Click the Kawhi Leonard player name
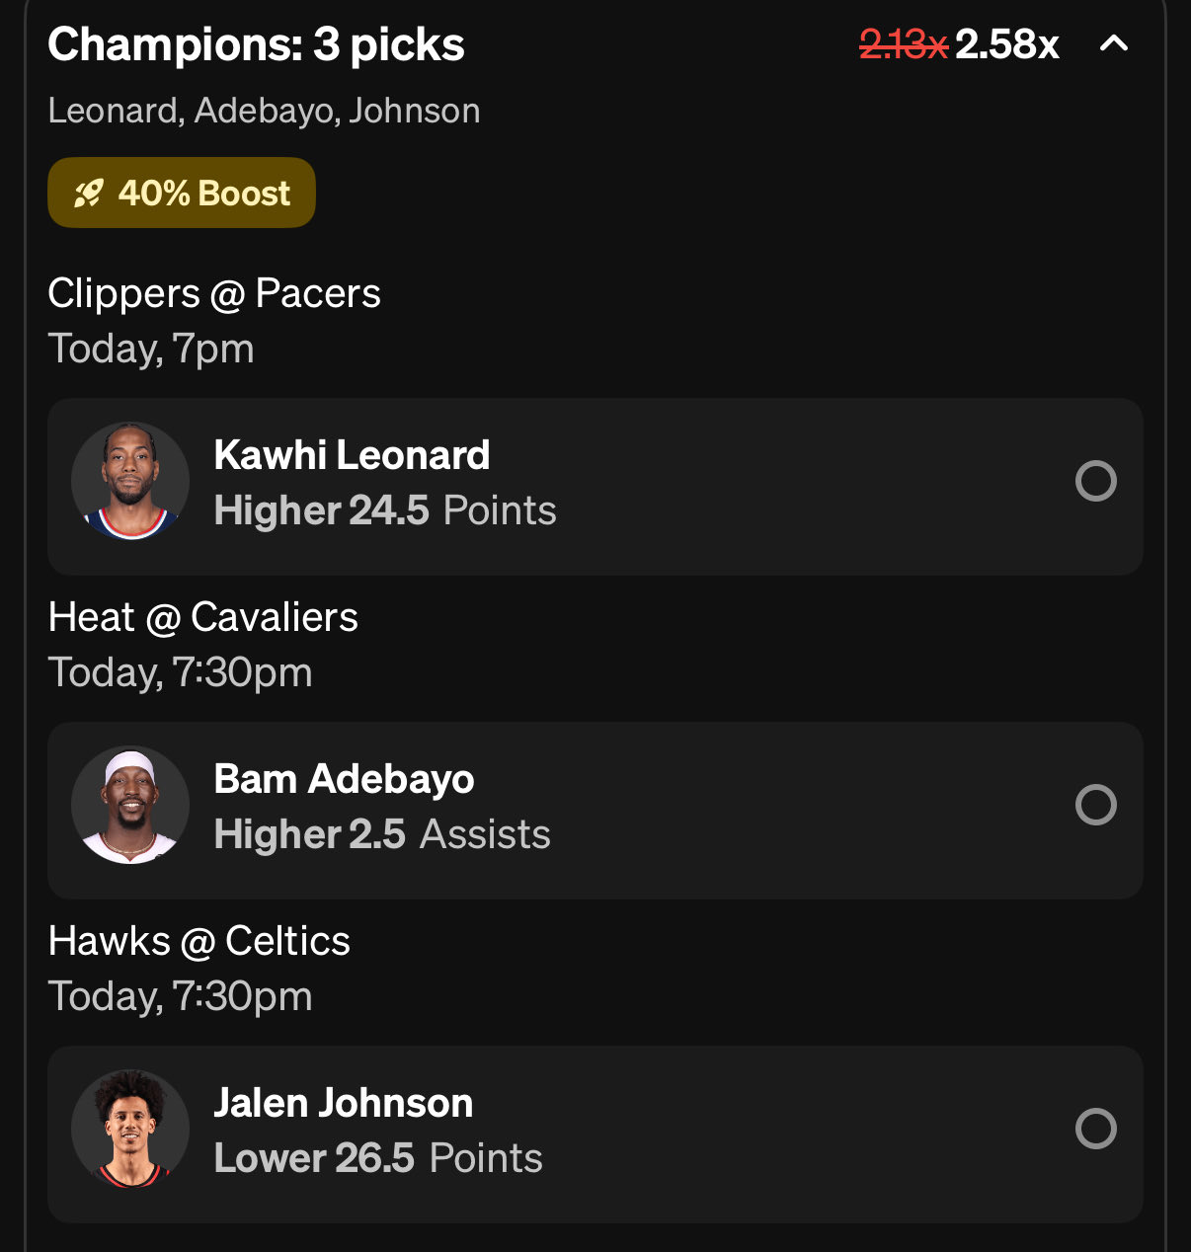 click(x=352, y=455)
